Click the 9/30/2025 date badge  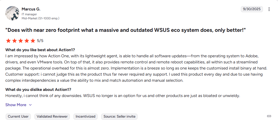click(x=252, y=9)
